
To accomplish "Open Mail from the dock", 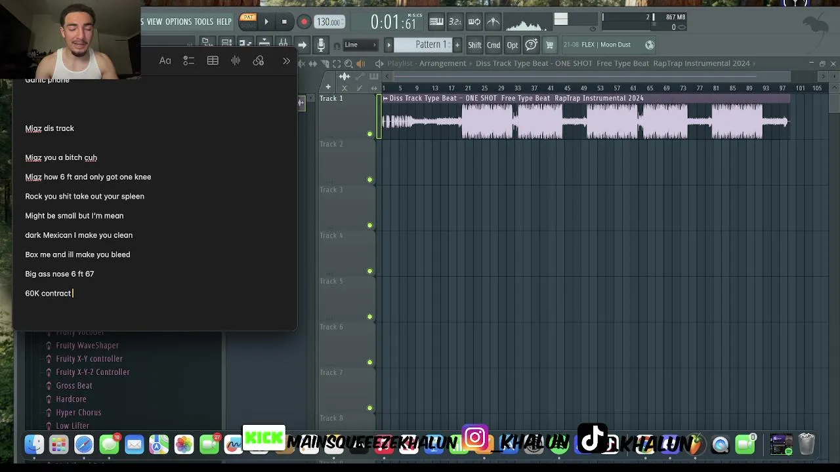I will point(134,445).
